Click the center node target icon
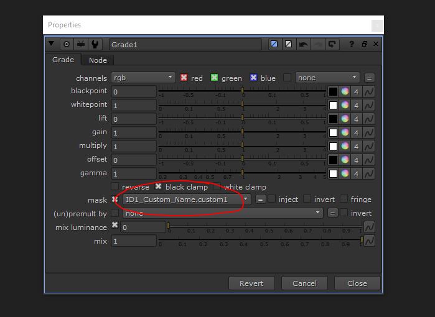The width and height of the screenshot is (435, 317). point(67,44)
